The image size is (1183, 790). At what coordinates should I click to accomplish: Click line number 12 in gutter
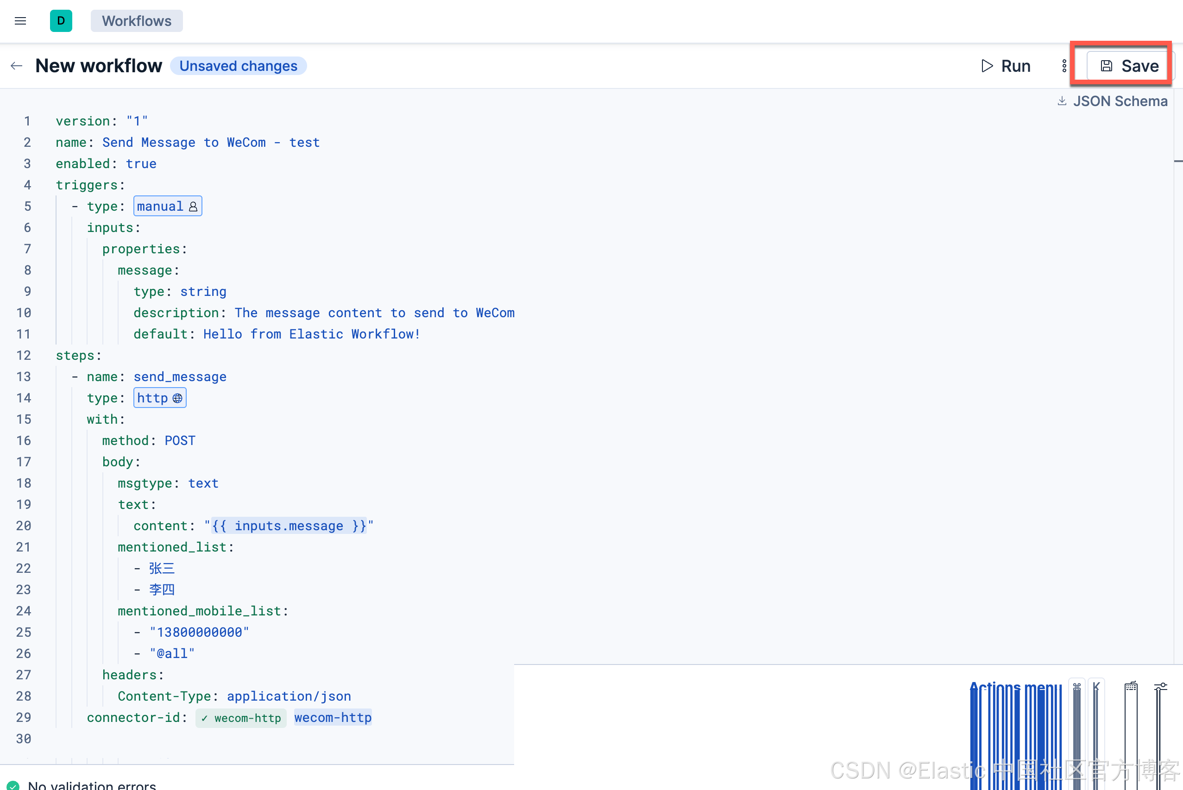[x=23, y=355]
